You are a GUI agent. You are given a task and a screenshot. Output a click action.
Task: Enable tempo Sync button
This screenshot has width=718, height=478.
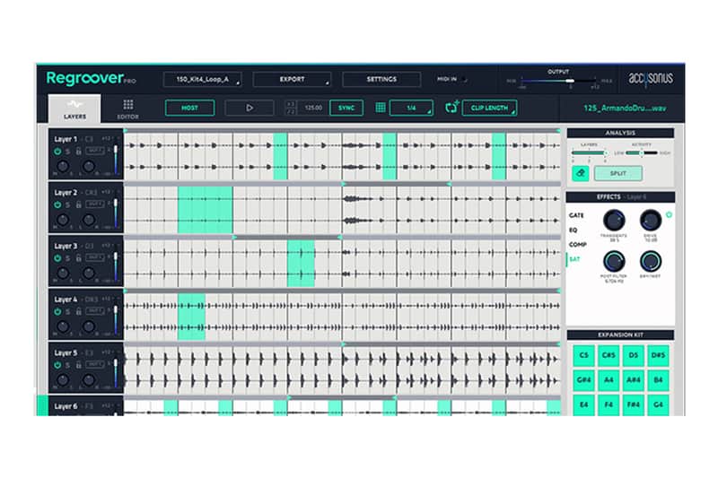pos(346,108)
